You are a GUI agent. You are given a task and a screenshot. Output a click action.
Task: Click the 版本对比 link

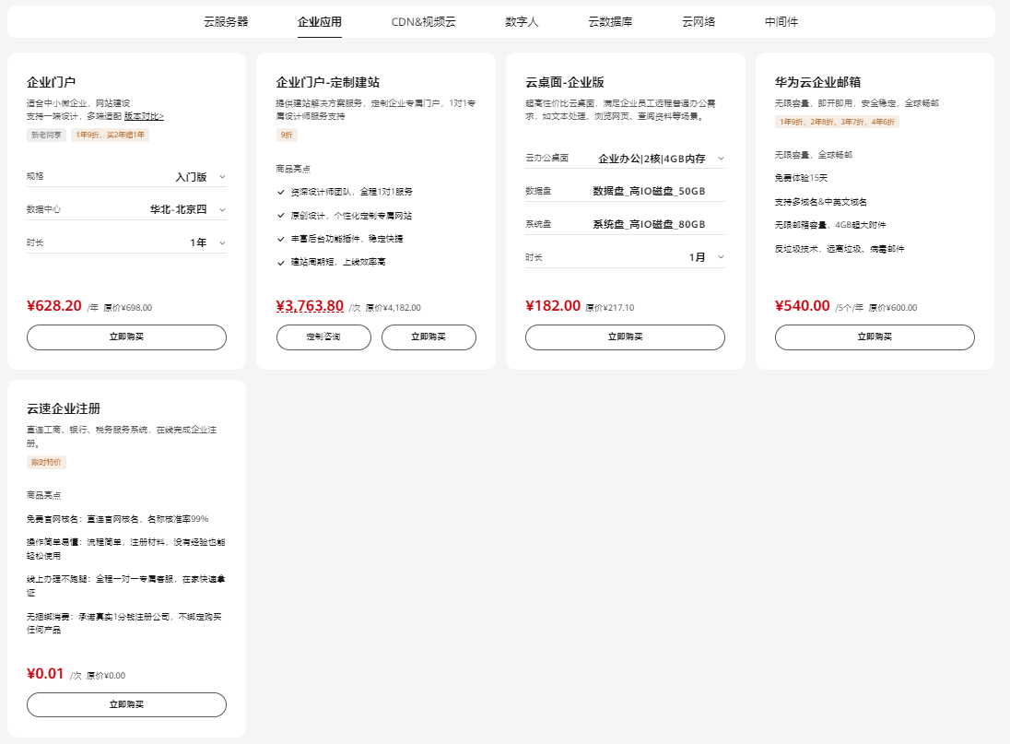point(144,116)
